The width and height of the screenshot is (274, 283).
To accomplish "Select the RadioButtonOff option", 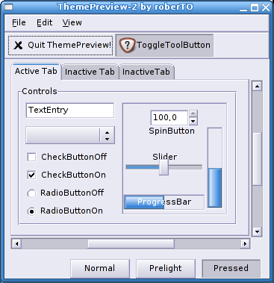I will click(x=31, y=193).
